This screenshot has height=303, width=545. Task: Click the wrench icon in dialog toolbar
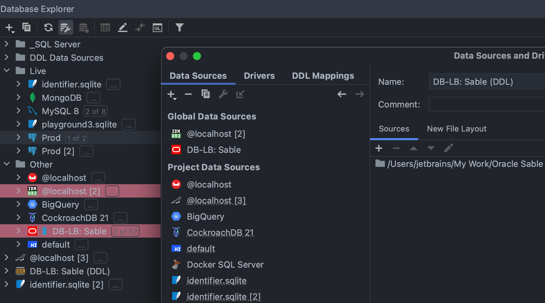click(223, 94)
